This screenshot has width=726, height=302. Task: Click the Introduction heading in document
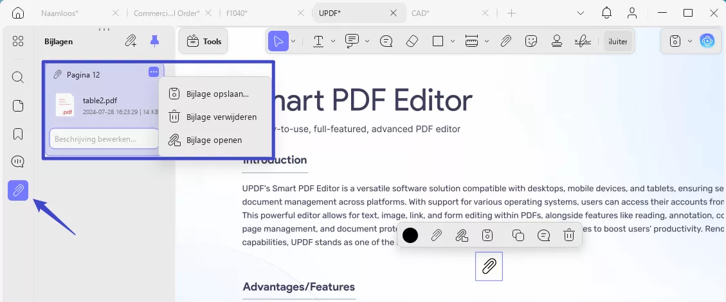275,160
